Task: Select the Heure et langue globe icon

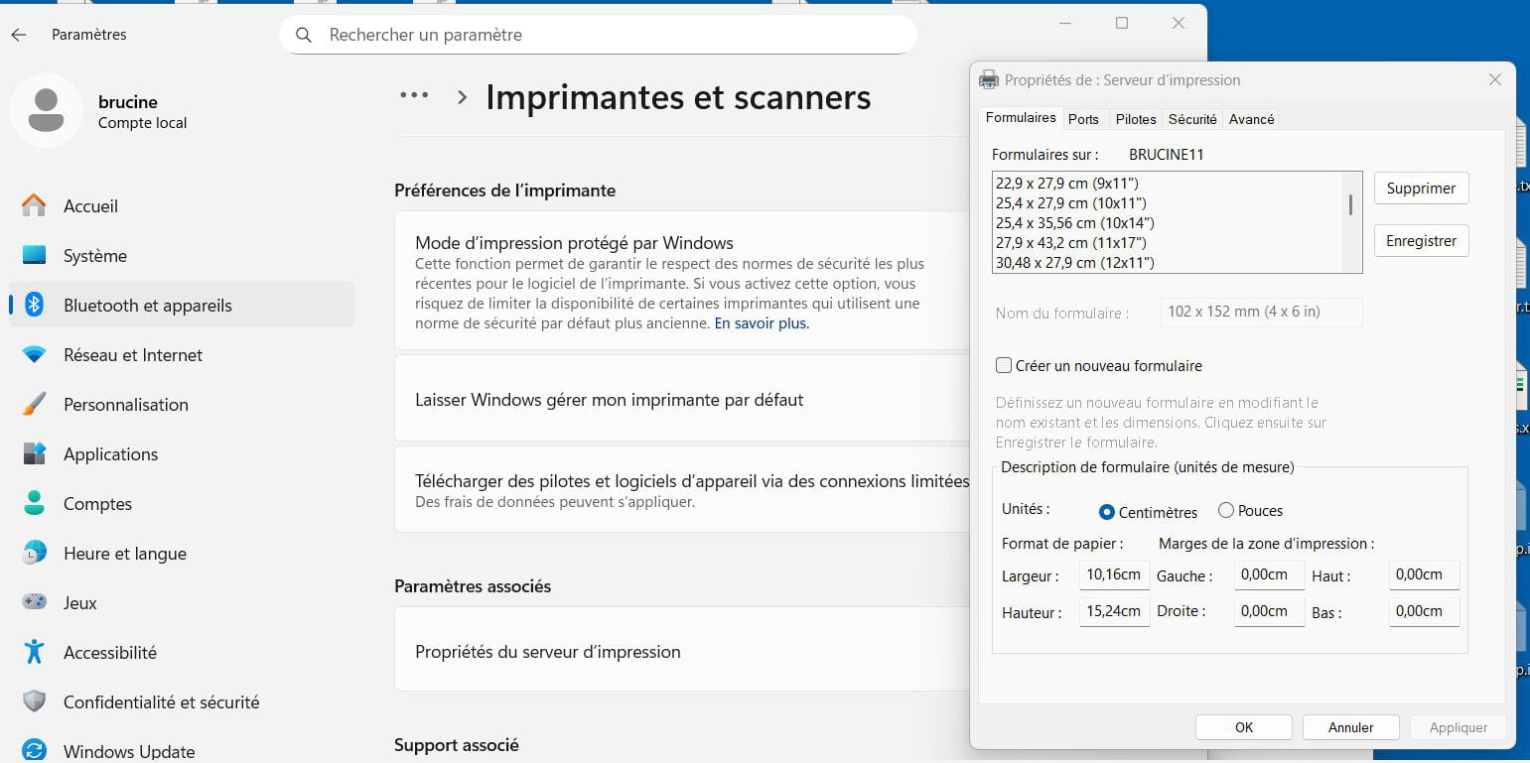Action: click(34, 554)
